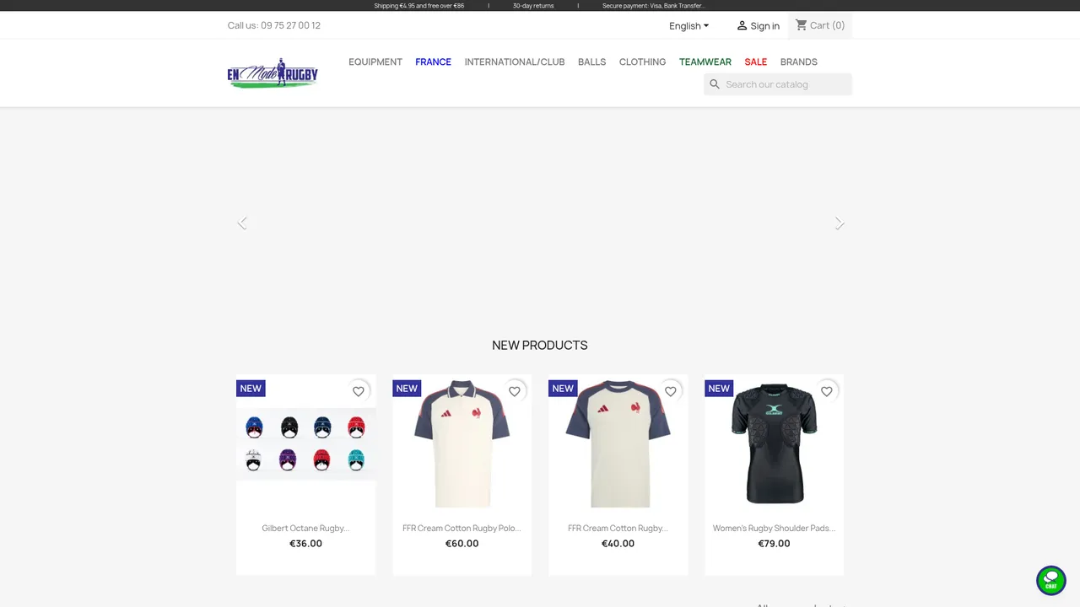
Task: Open the SALE menu
Action: point(756,62)
